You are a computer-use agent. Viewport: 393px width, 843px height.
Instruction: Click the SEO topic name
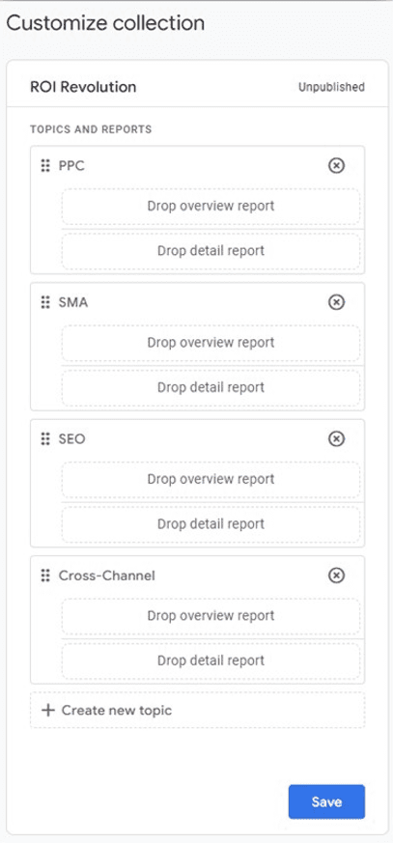coord(72,439)
